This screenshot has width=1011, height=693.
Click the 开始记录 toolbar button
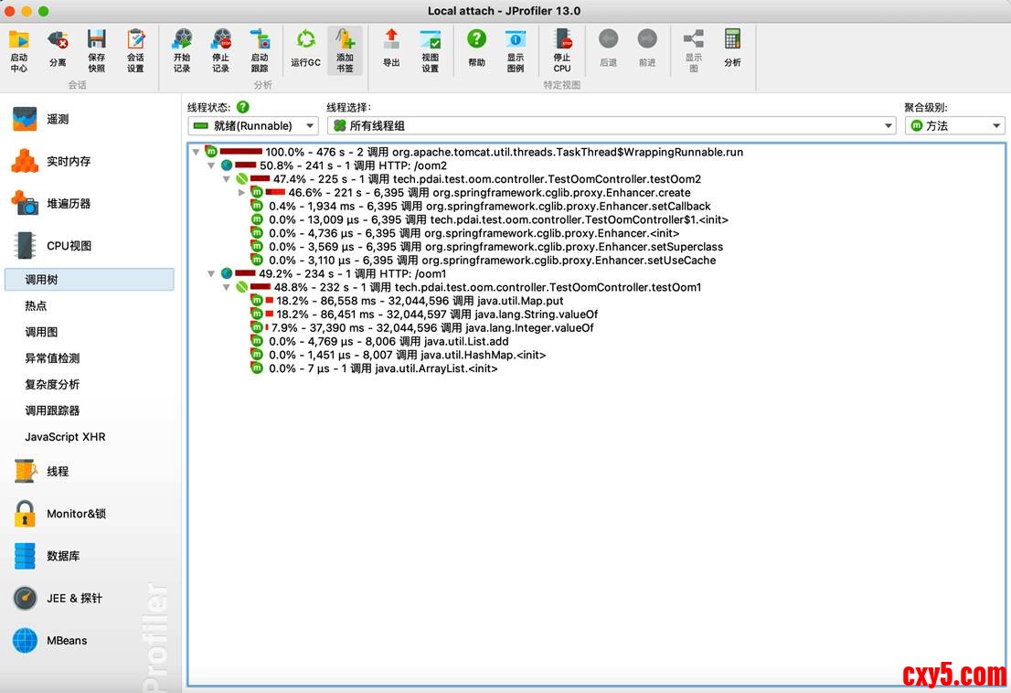point(182,49)
